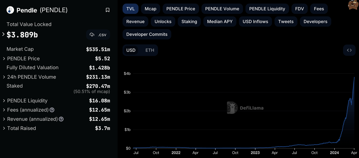Click the Fees annualized help question icon
The image size is (359, 158).
(x=52, y=110)
